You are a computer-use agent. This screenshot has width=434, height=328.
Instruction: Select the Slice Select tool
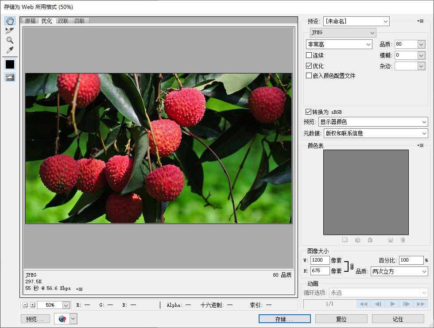pyautogui.click(x=10, y=30)
